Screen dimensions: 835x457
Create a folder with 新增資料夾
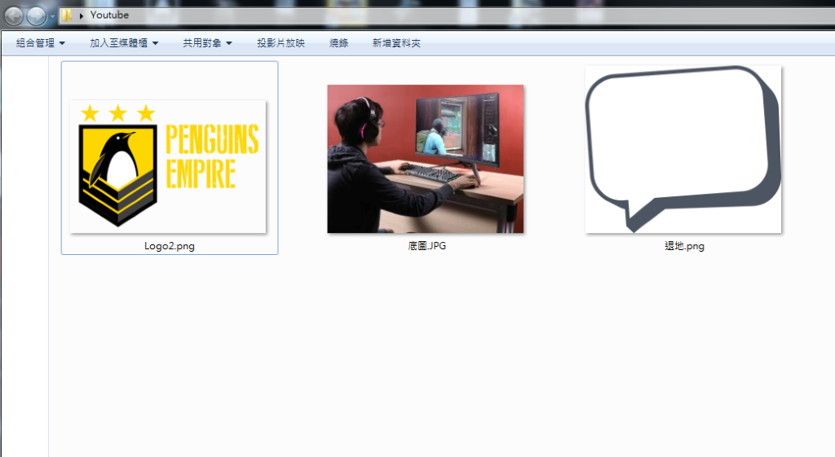(x=396, y=43)
